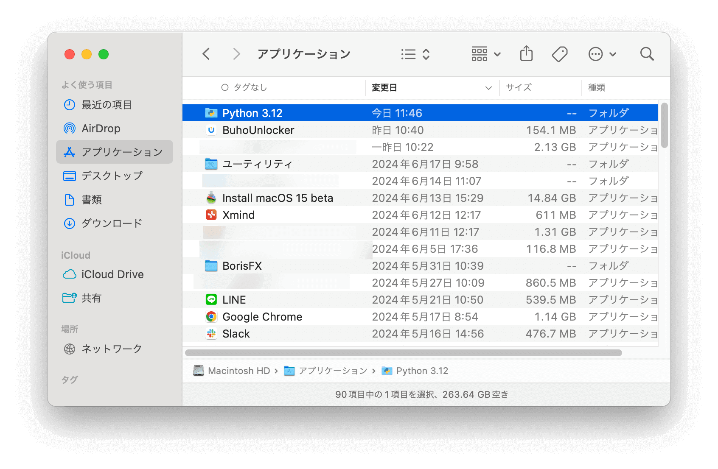Open Finder search magnifier
Viewport: 718px width, 469px height.
coord(647,54)
